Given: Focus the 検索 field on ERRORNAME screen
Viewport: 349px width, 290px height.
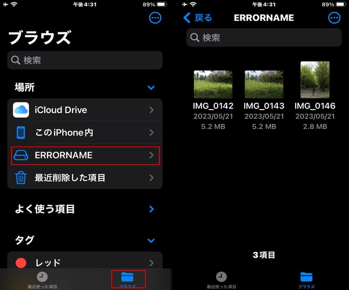Looking at the screenshot, I should (x=264, y=38).
